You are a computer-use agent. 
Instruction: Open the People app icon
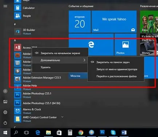pyautogui.click(x=17, y=16)
